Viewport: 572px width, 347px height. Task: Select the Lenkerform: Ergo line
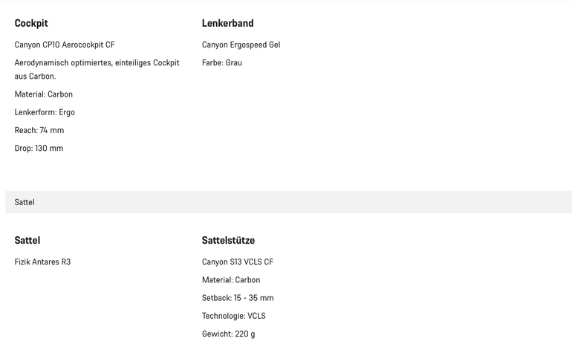pos(45,112)
